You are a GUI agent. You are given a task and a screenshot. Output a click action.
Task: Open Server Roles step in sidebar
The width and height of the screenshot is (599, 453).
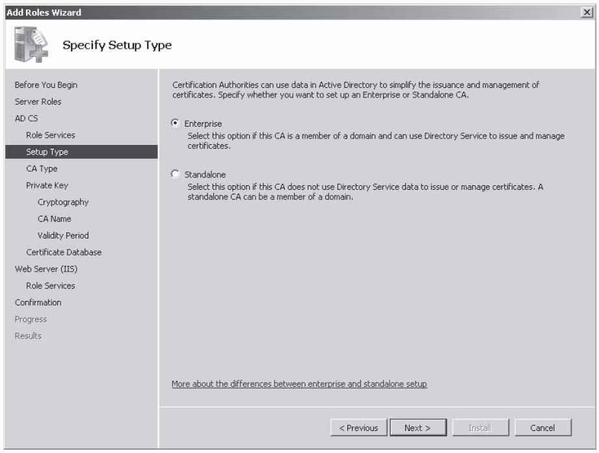point(38,101)
